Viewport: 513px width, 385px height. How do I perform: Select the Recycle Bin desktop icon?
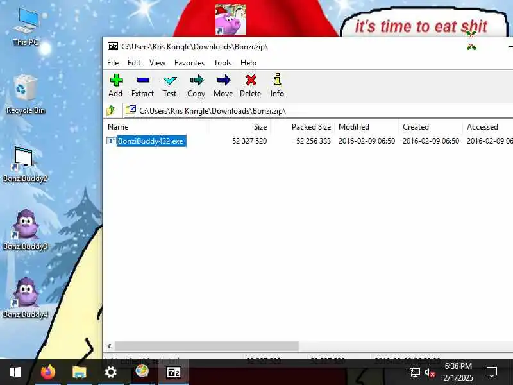point(26,94)
